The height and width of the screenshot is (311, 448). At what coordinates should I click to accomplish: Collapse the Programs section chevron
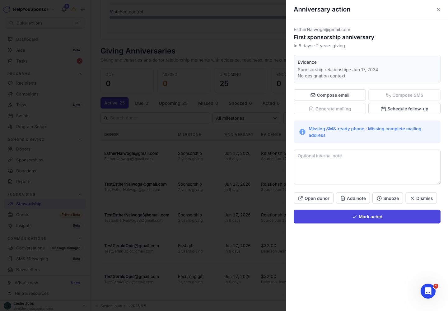coord(80,74)
